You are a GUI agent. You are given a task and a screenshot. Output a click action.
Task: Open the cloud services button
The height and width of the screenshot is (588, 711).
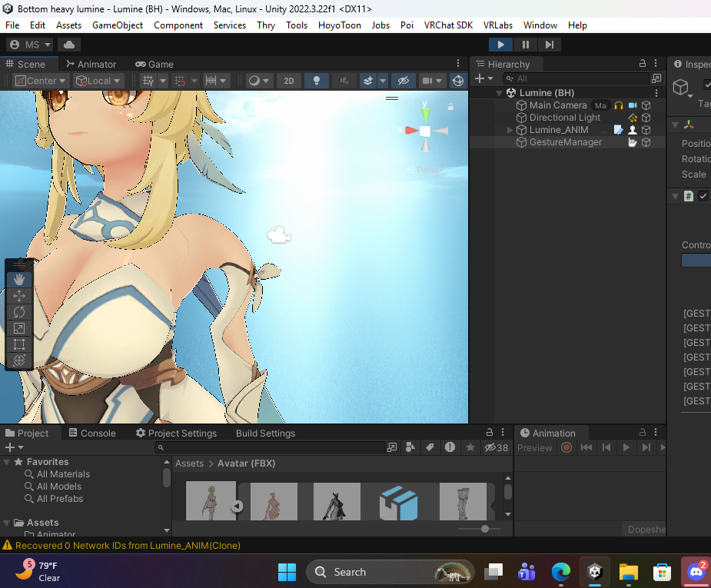click(x=69, y=45)
